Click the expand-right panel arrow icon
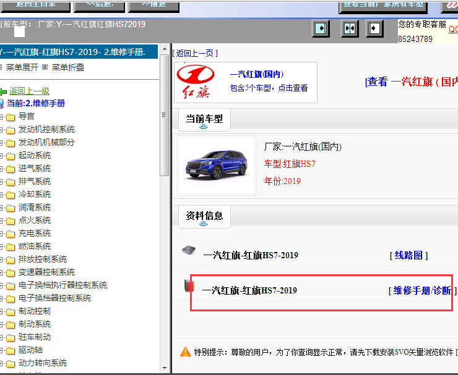The height and width of the screenshot is (375, 458). click(321, 28)
